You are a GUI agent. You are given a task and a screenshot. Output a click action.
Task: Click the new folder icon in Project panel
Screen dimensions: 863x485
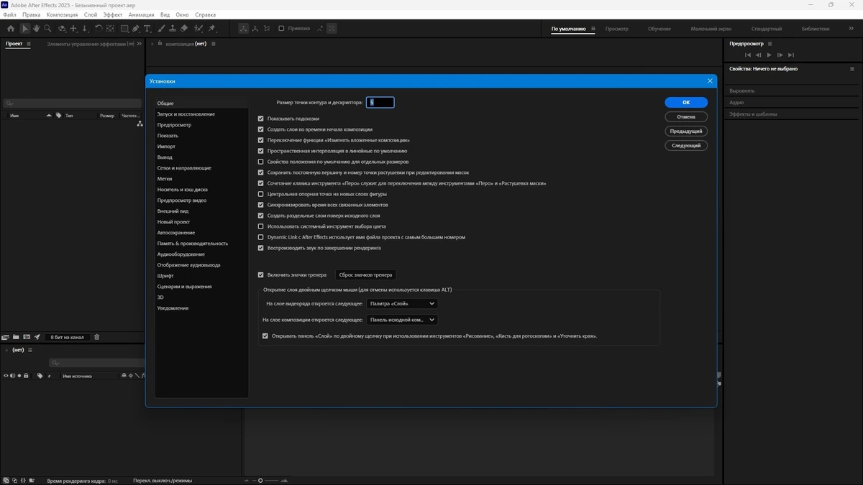click(x=15, y=337)
